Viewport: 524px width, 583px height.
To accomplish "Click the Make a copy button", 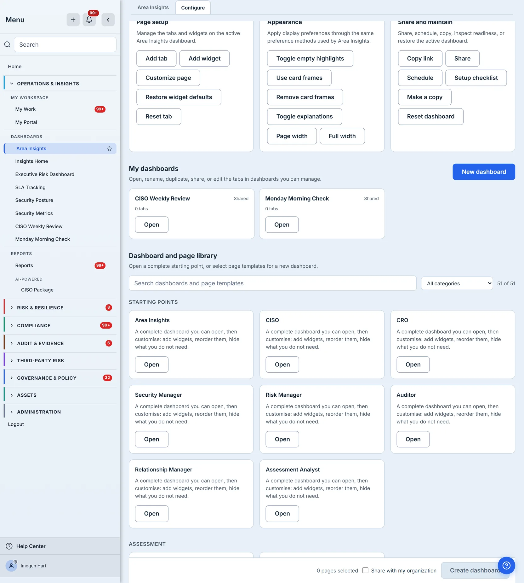I will tap(424, 97).
